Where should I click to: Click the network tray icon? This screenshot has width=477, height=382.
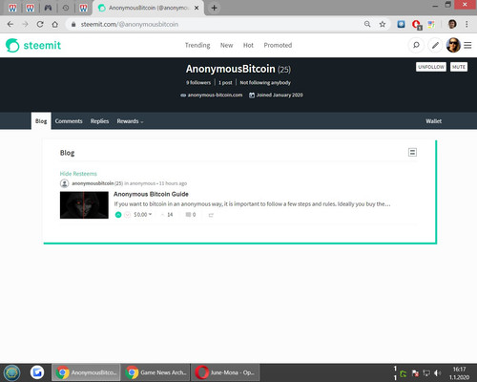426,372
